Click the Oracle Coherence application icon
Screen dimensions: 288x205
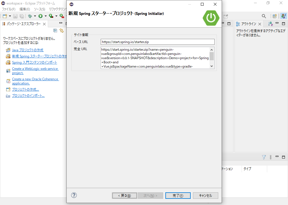(x=8, y=81)
